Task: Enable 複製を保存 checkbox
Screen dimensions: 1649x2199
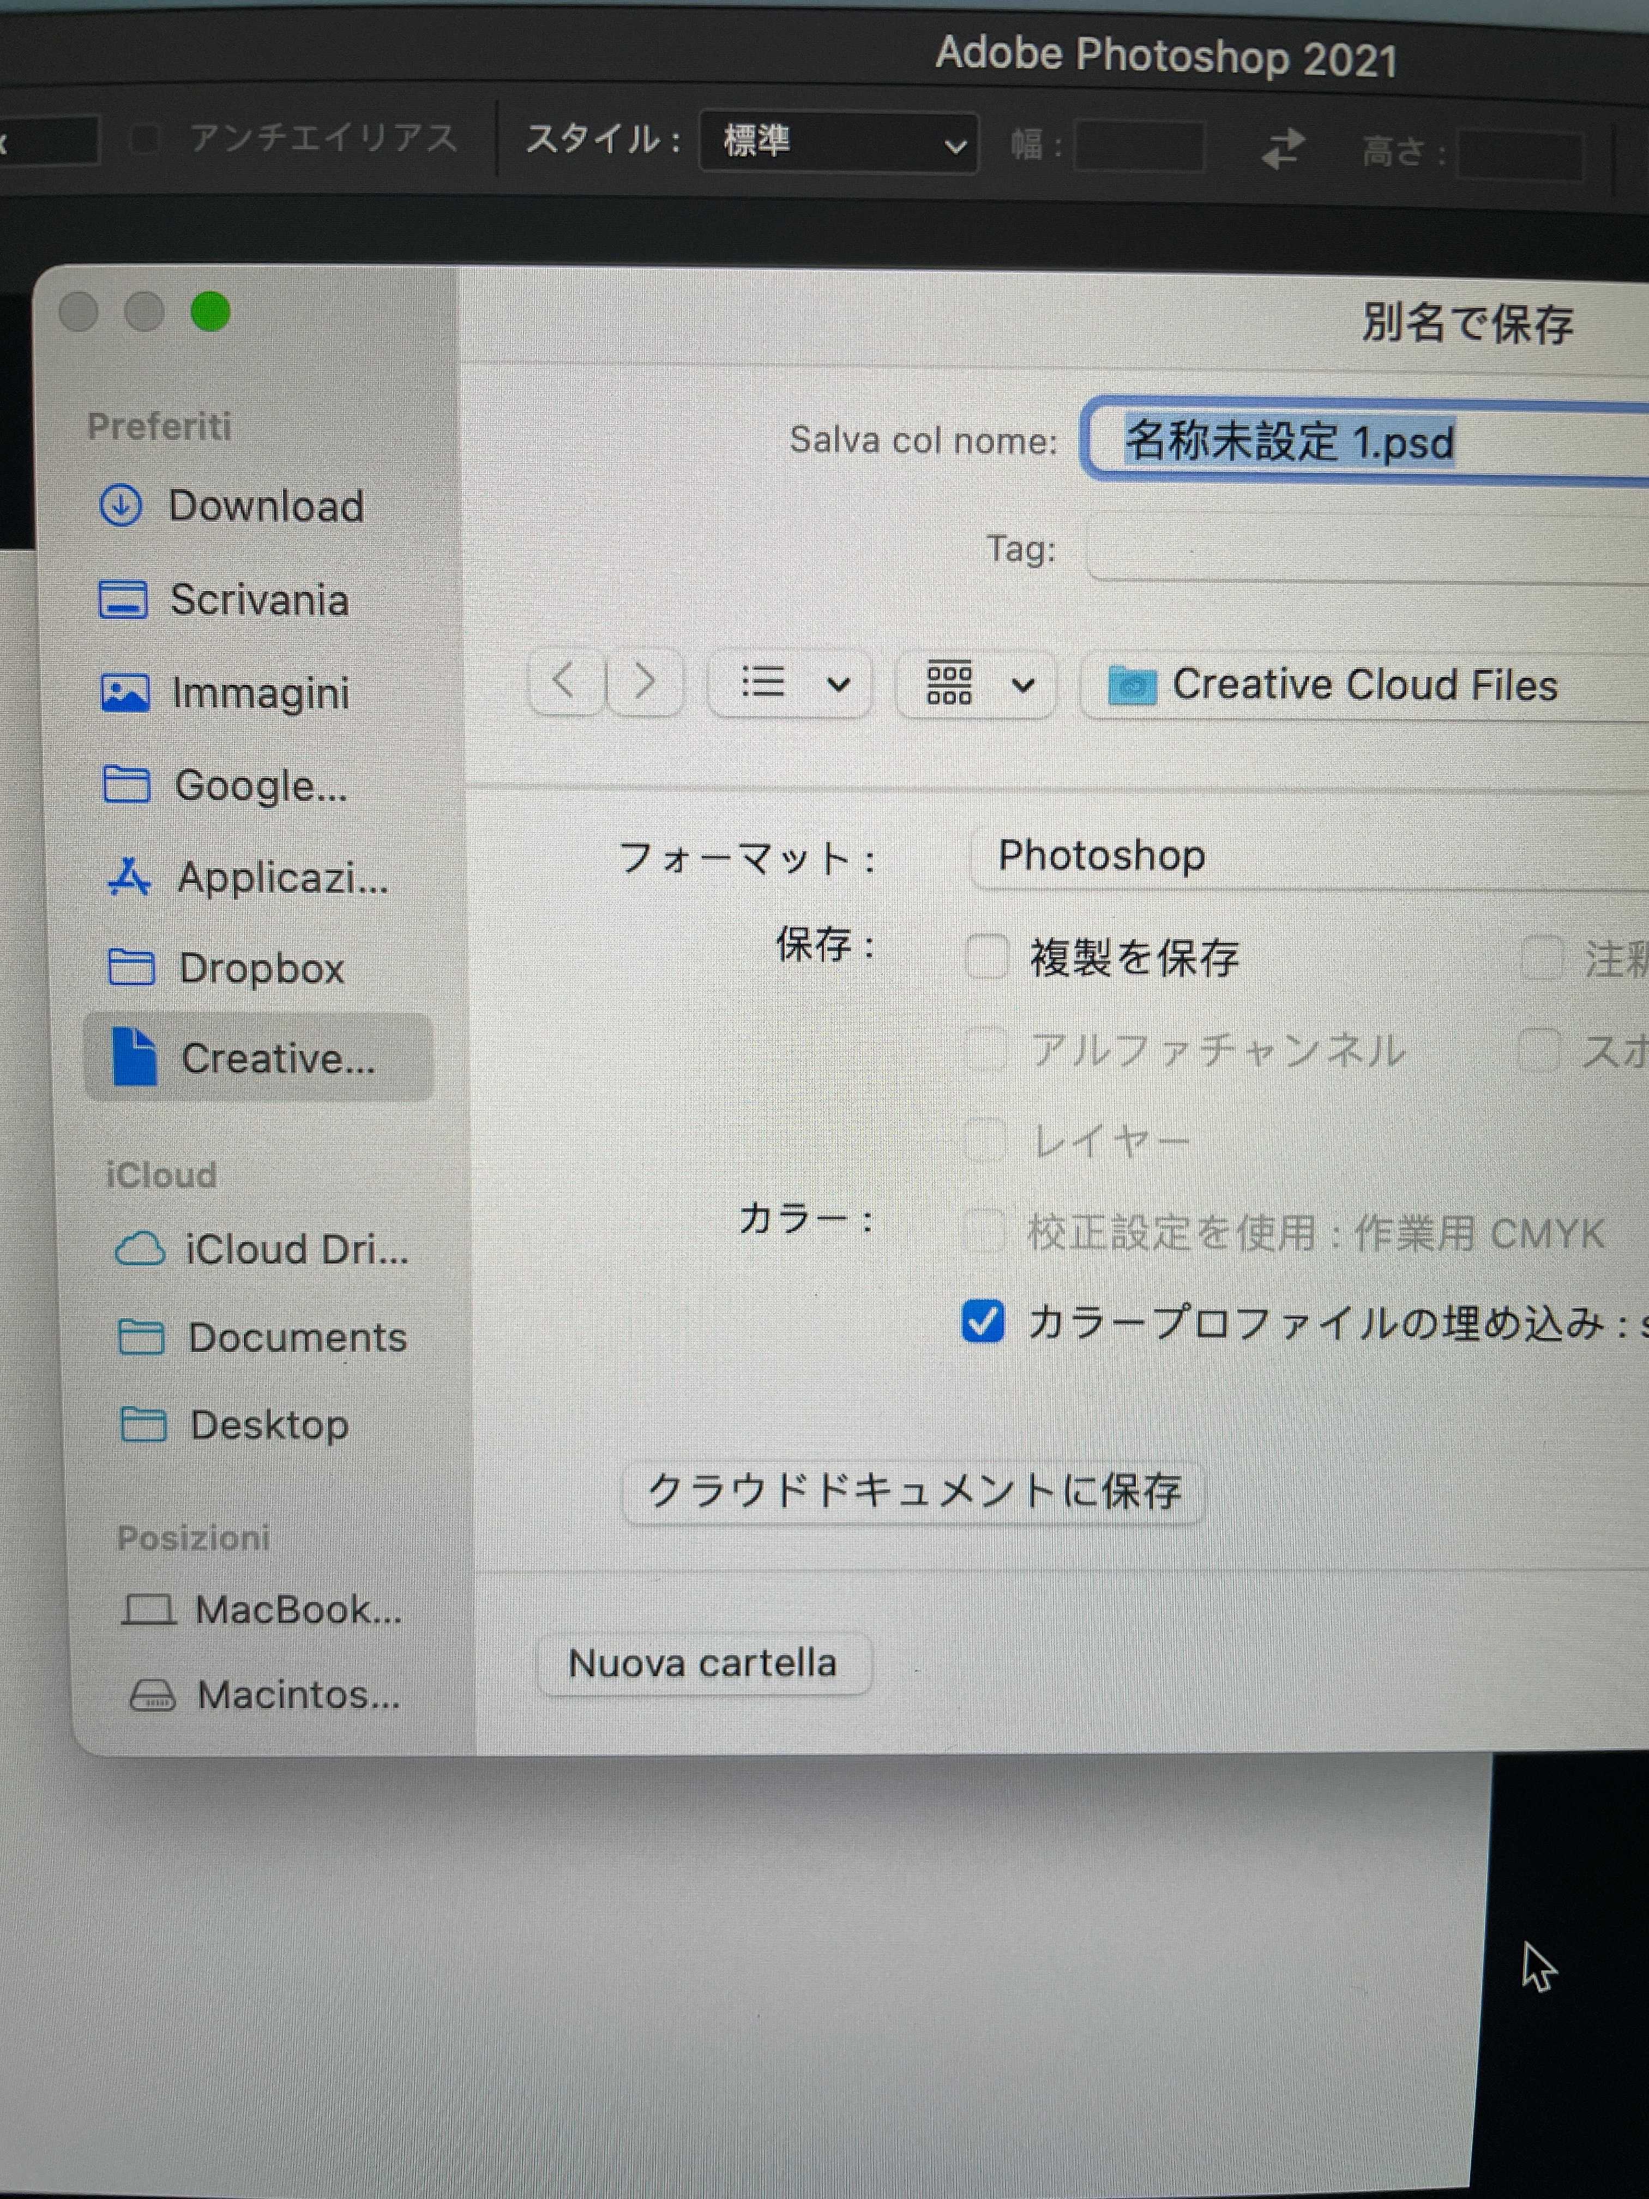Action: pyautogui.click(x=987, y=957)
